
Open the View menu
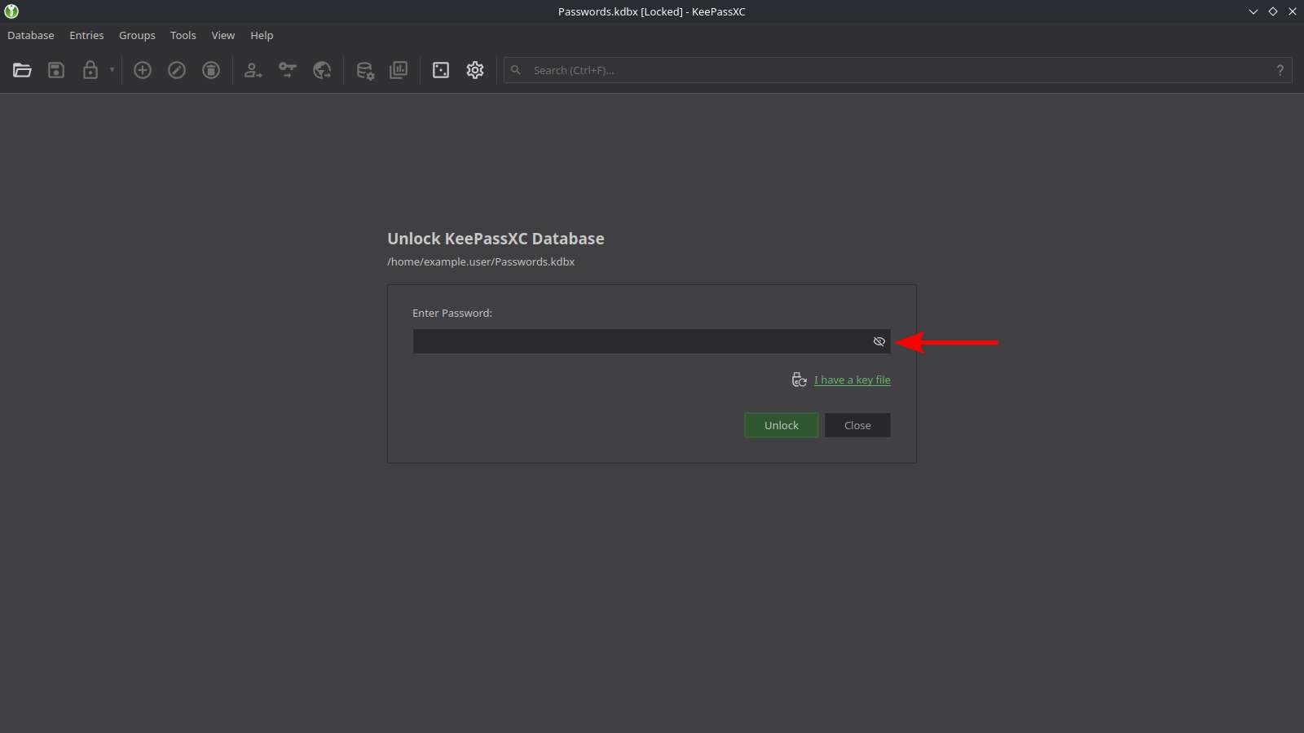tap(223, 35)
